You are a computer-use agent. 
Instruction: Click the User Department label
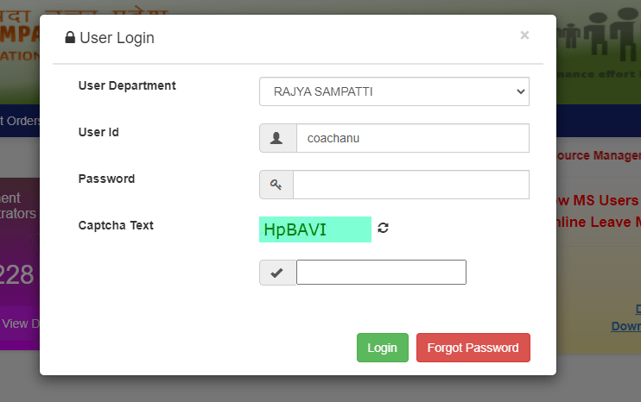[127, 85]
